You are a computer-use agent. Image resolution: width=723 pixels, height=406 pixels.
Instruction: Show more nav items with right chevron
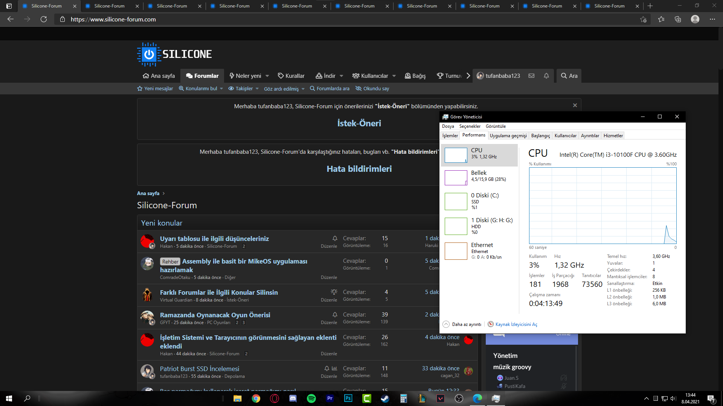(468, 76)
